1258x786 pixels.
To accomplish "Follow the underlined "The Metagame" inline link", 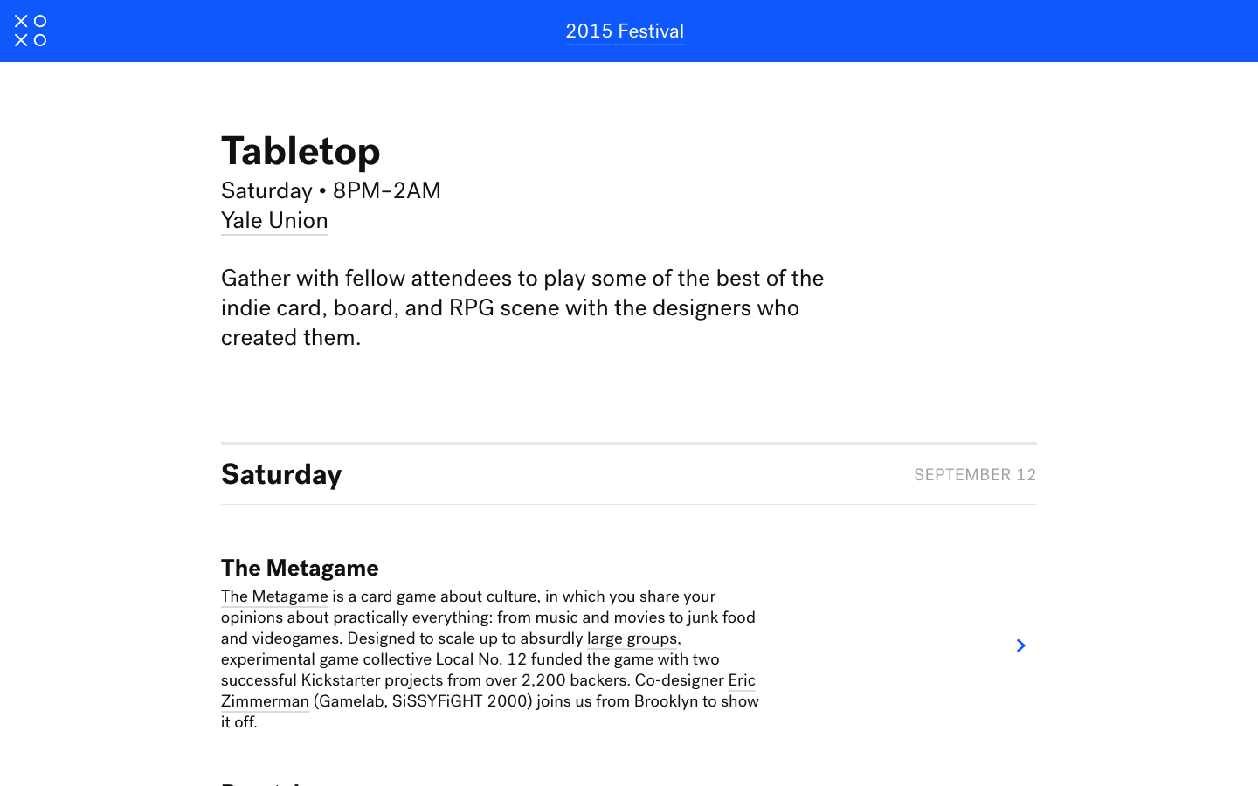I will (x=274, y=596).
